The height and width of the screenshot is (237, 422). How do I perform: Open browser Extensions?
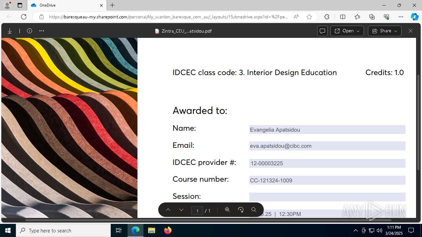[327, 17]
